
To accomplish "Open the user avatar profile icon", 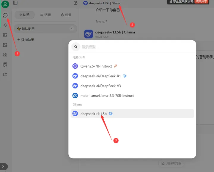I will tap(5, 4).
